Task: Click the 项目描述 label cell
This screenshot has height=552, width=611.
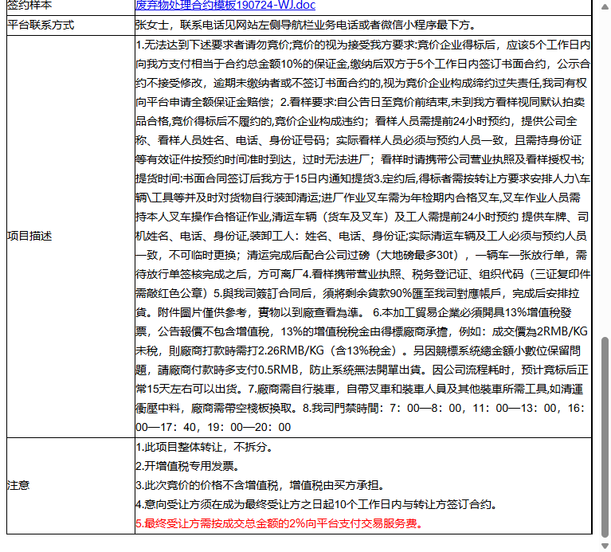Action: coord(71,237)
